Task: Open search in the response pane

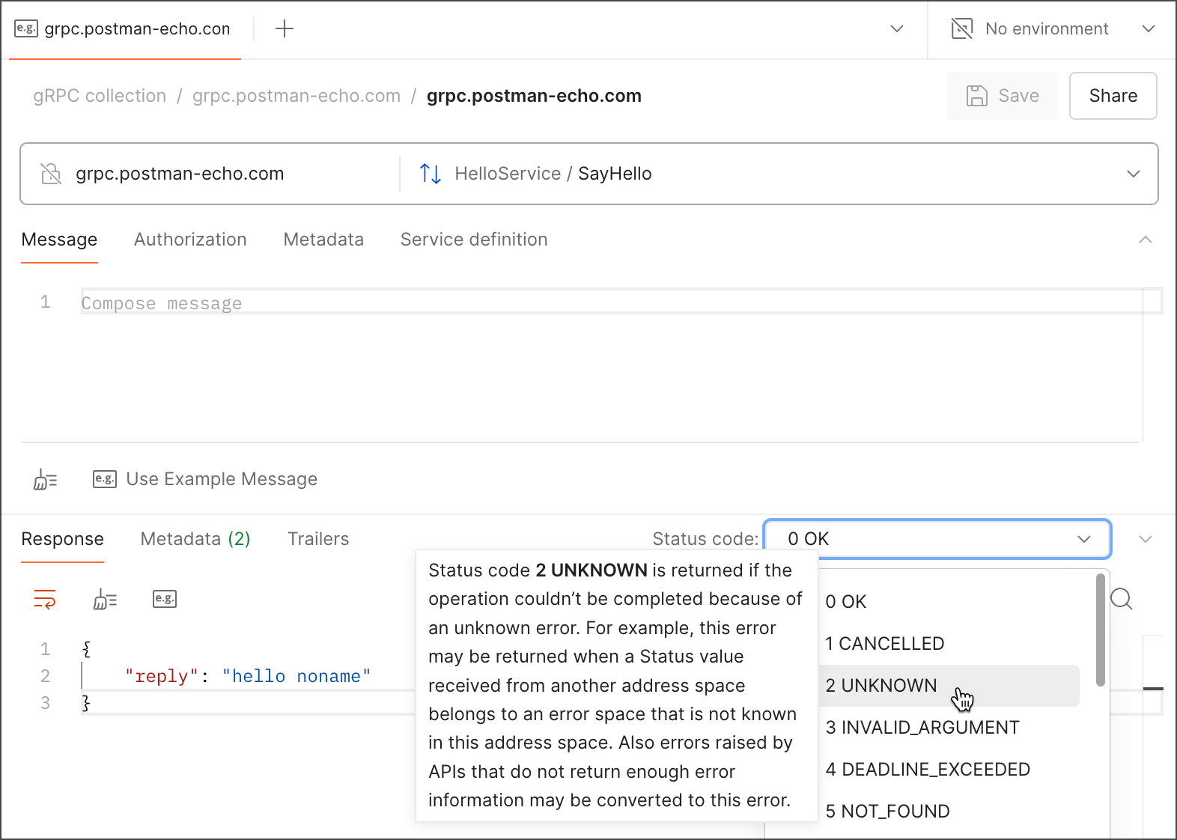Action: pos(1121,599)
